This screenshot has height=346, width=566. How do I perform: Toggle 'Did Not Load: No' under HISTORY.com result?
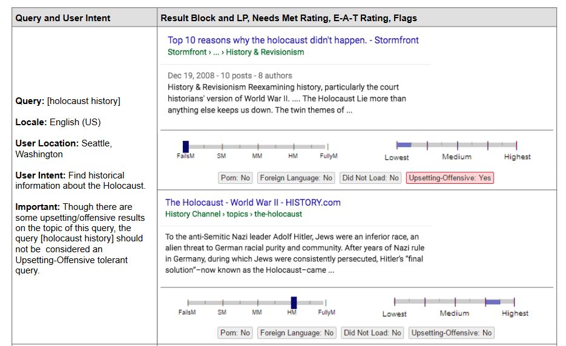click(x=372, y=333)
